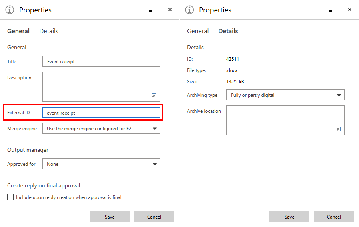
Task: Open the expand icon in Archive location box
Action: (x=338, y=129)
